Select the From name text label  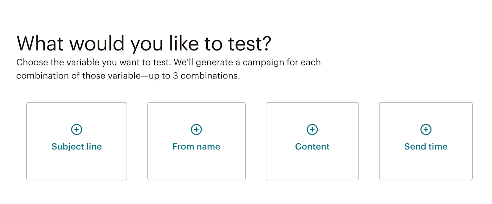196,147
